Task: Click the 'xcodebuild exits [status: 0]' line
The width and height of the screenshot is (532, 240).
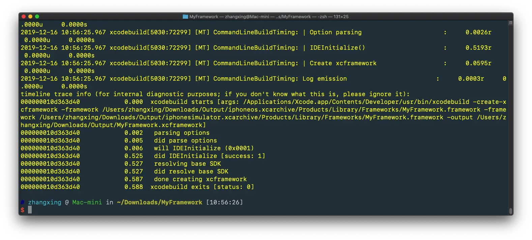Action: click(202, 187)
